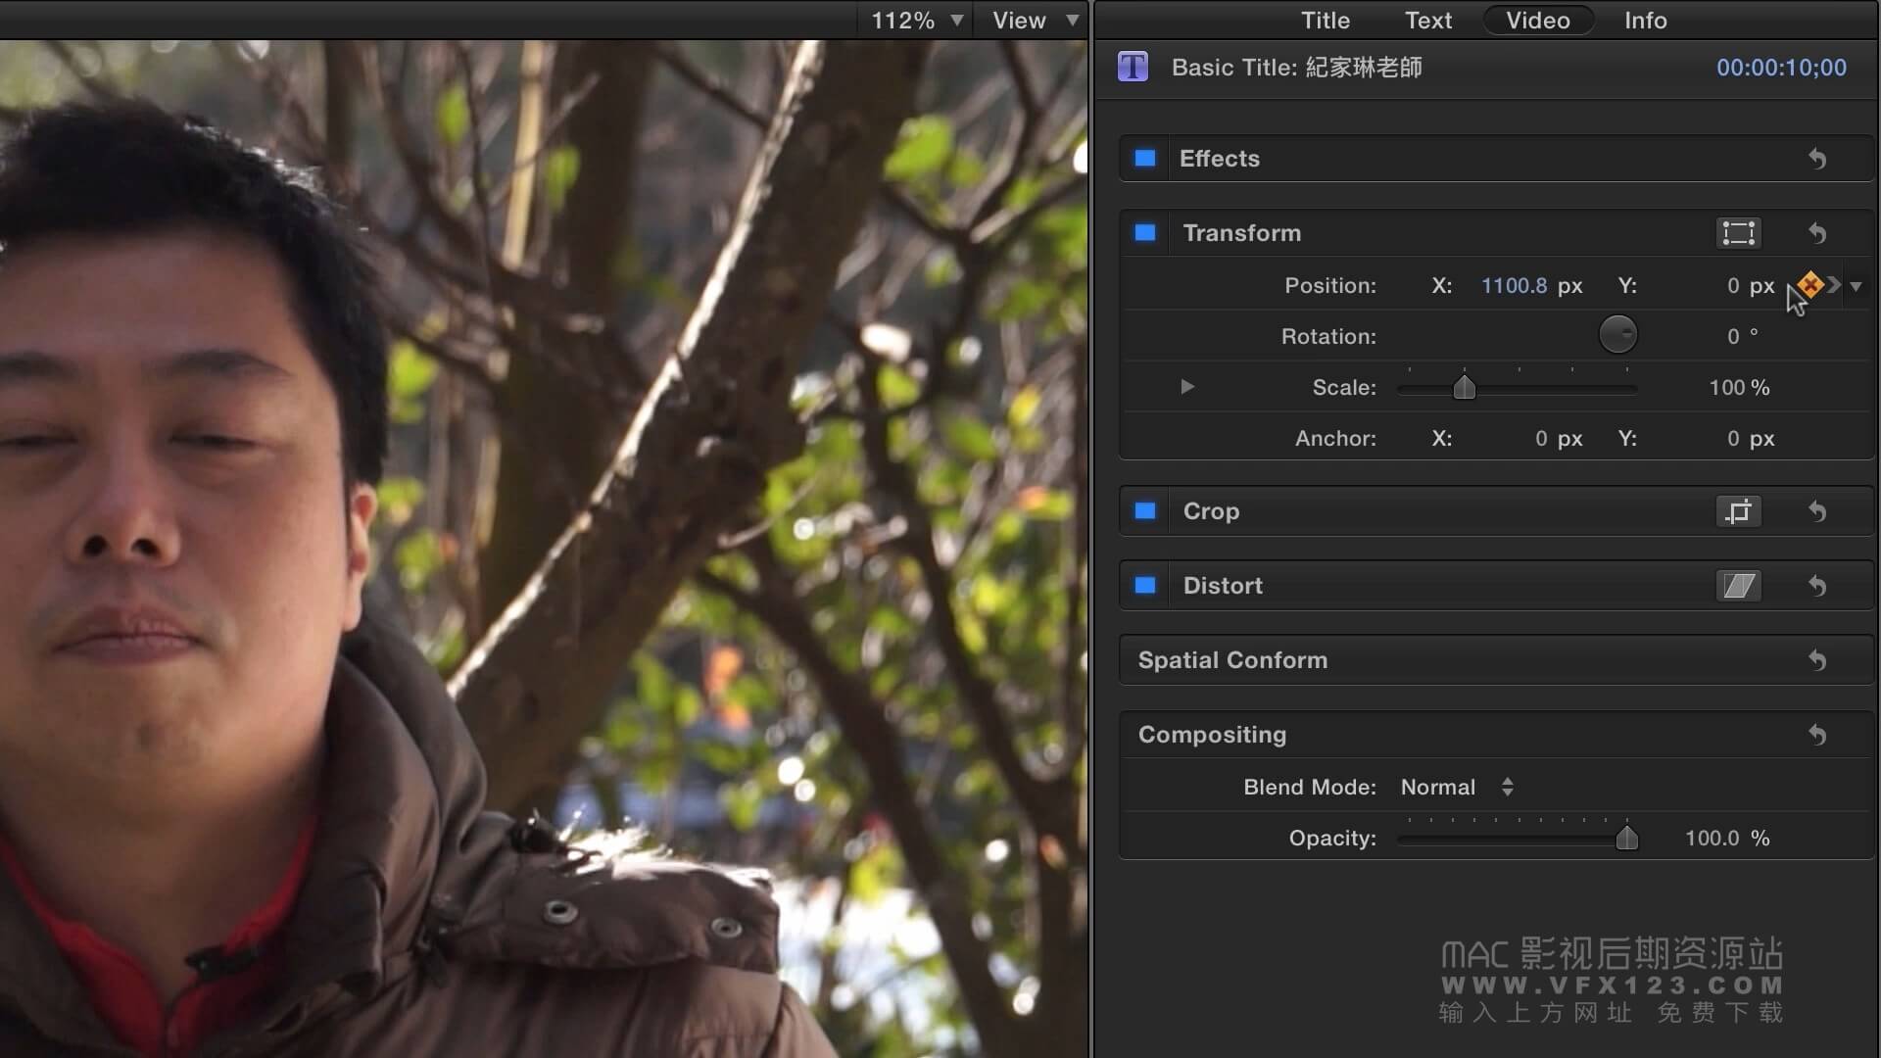Open the viewer View options dropdown
The height and width of the screenshot is (1058, 1881).
pyautogui.click(x=1036, y=21)
